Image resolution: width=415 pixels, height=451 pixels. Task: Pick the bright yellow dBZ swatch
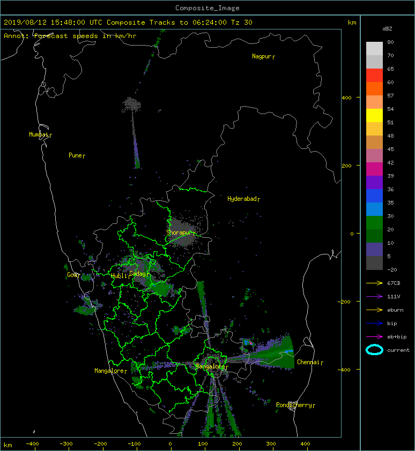pyautogui.click(x=374, y=116)
